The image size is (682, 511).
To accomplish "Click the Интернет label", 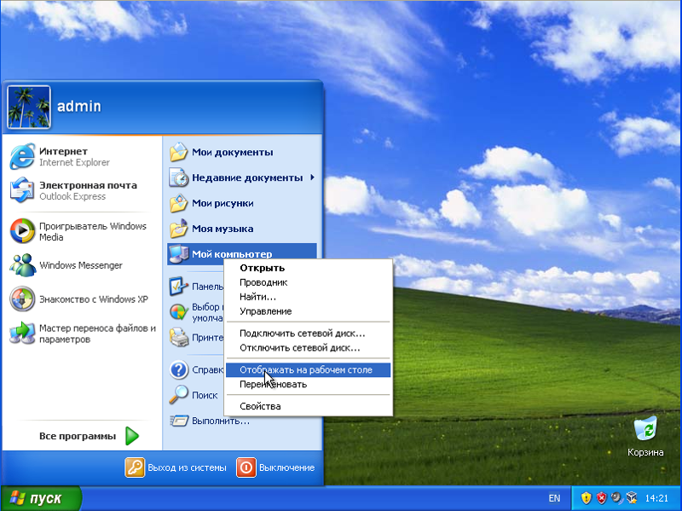I will (63, 151).
